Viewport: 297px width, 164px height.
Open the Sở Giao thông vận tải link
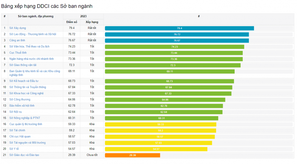coord(23,65)
